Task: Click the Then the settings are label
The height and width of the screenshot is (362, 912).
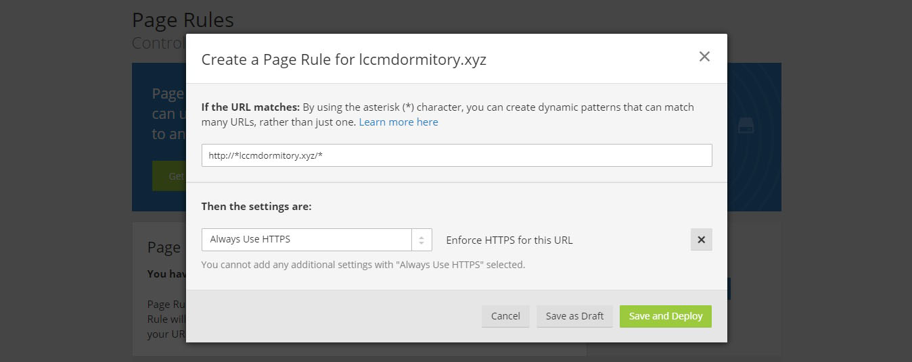Action: (x=256, y=206)
